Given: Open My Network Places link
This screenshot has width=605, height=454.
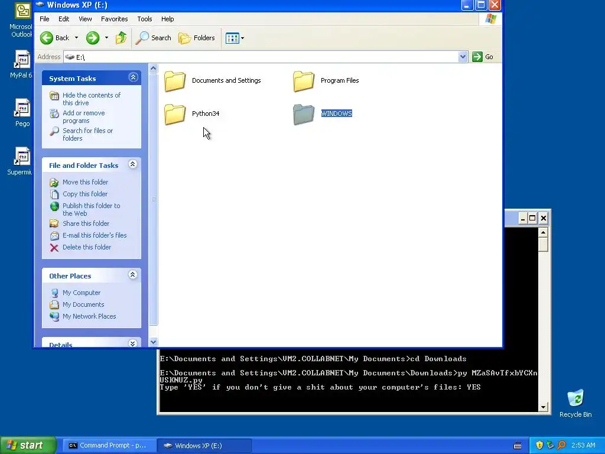Looking at the screenshot, I should pyautogui.click(x=89, y=316).
